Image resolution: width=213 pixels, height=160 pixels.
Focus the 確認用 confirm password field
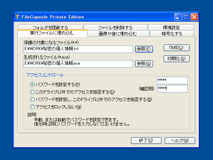[172, 89]
